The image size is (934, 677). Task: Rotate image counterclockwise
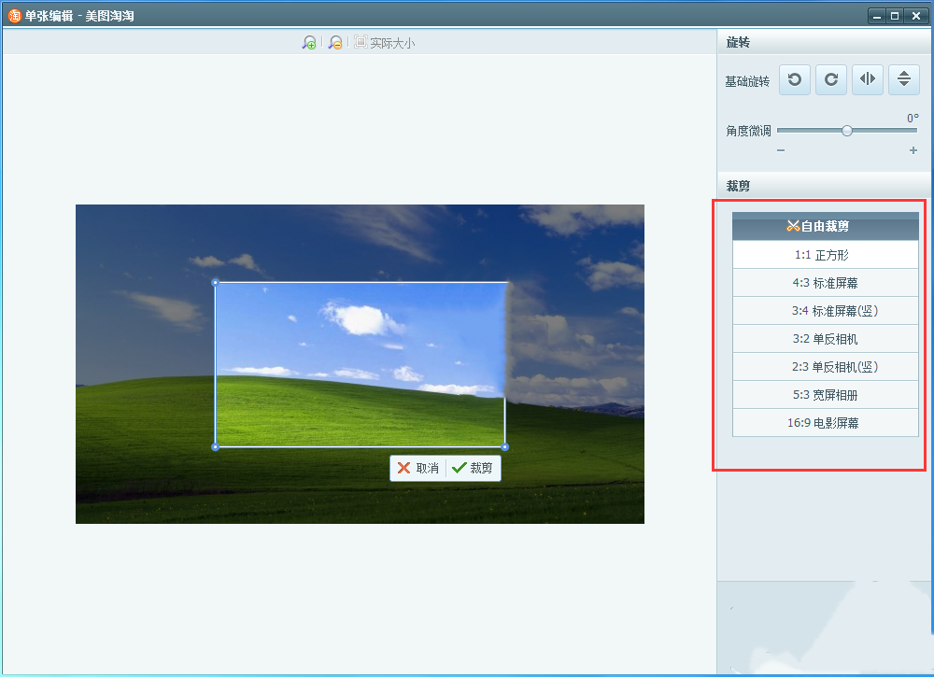[x=795, y=79]
